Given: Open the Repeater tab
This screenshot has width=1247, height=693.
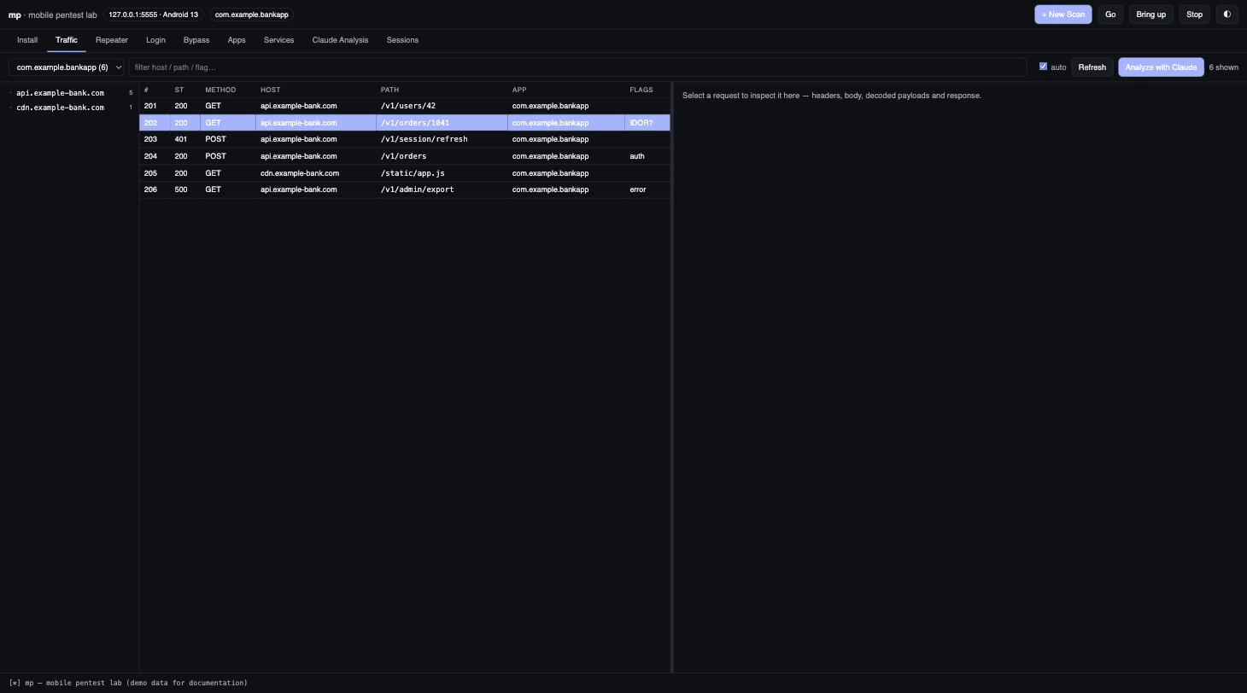Looking at the screenshot, I should 112,40.
